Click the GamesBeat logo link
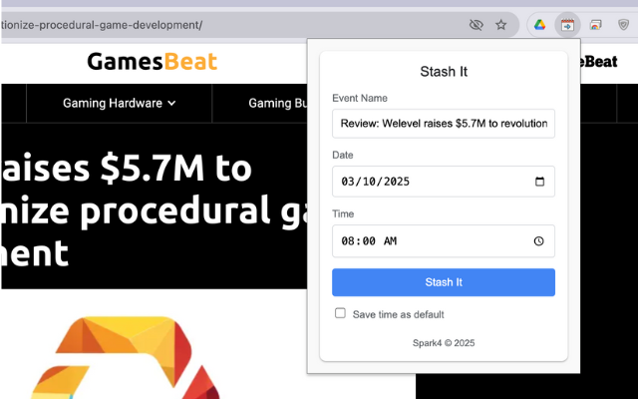The width and height of the screenshot is (638, 399). click(153, 62)
